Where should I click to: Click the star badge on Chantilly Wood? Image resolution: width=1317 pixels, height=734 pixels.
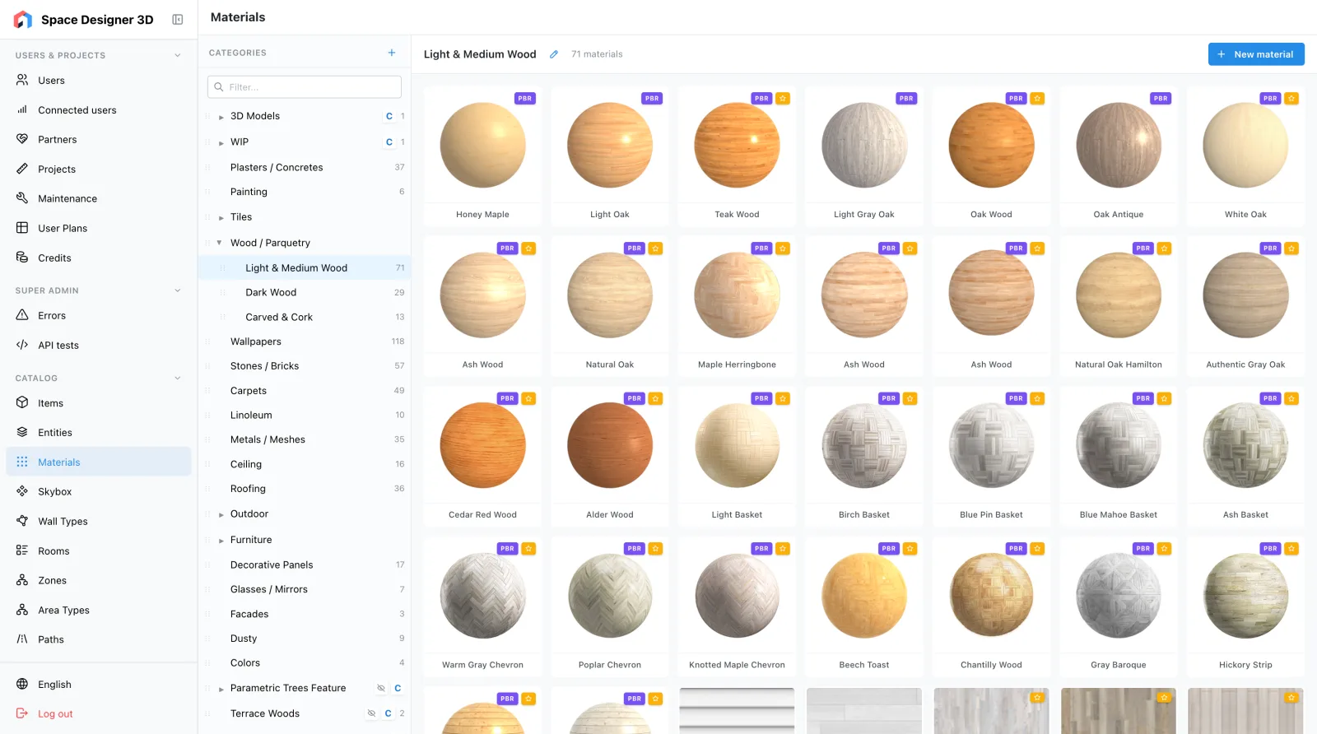pos(1037,548)
